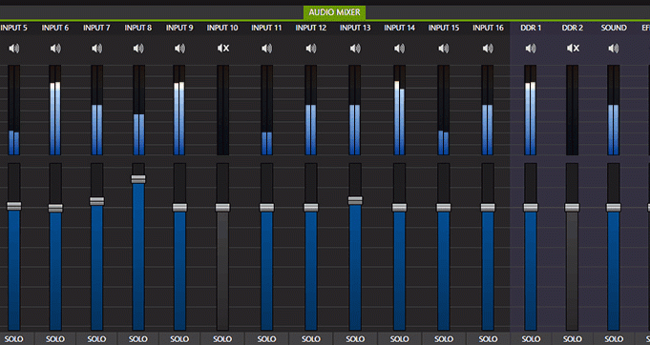Mute the INPUT 11 speaker icon

click(267, 49)
